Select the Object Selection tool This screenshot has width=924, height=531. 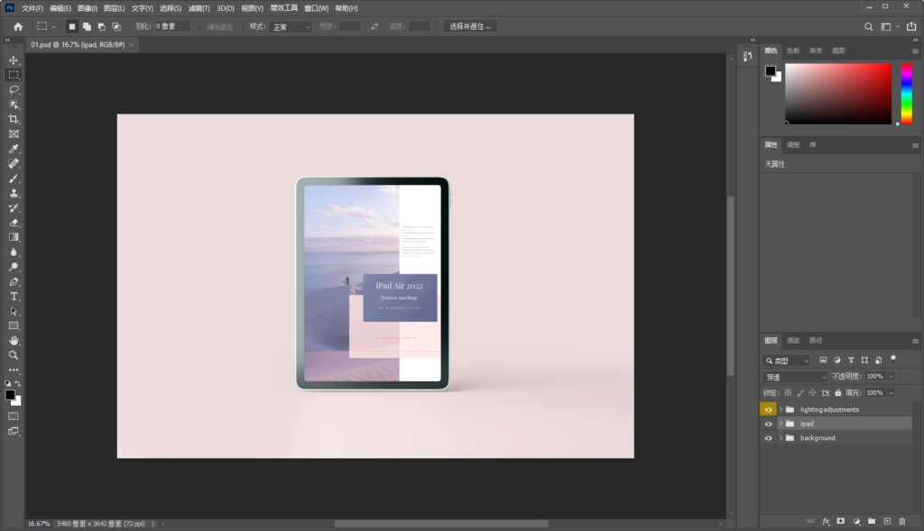[x=14, y=105]
